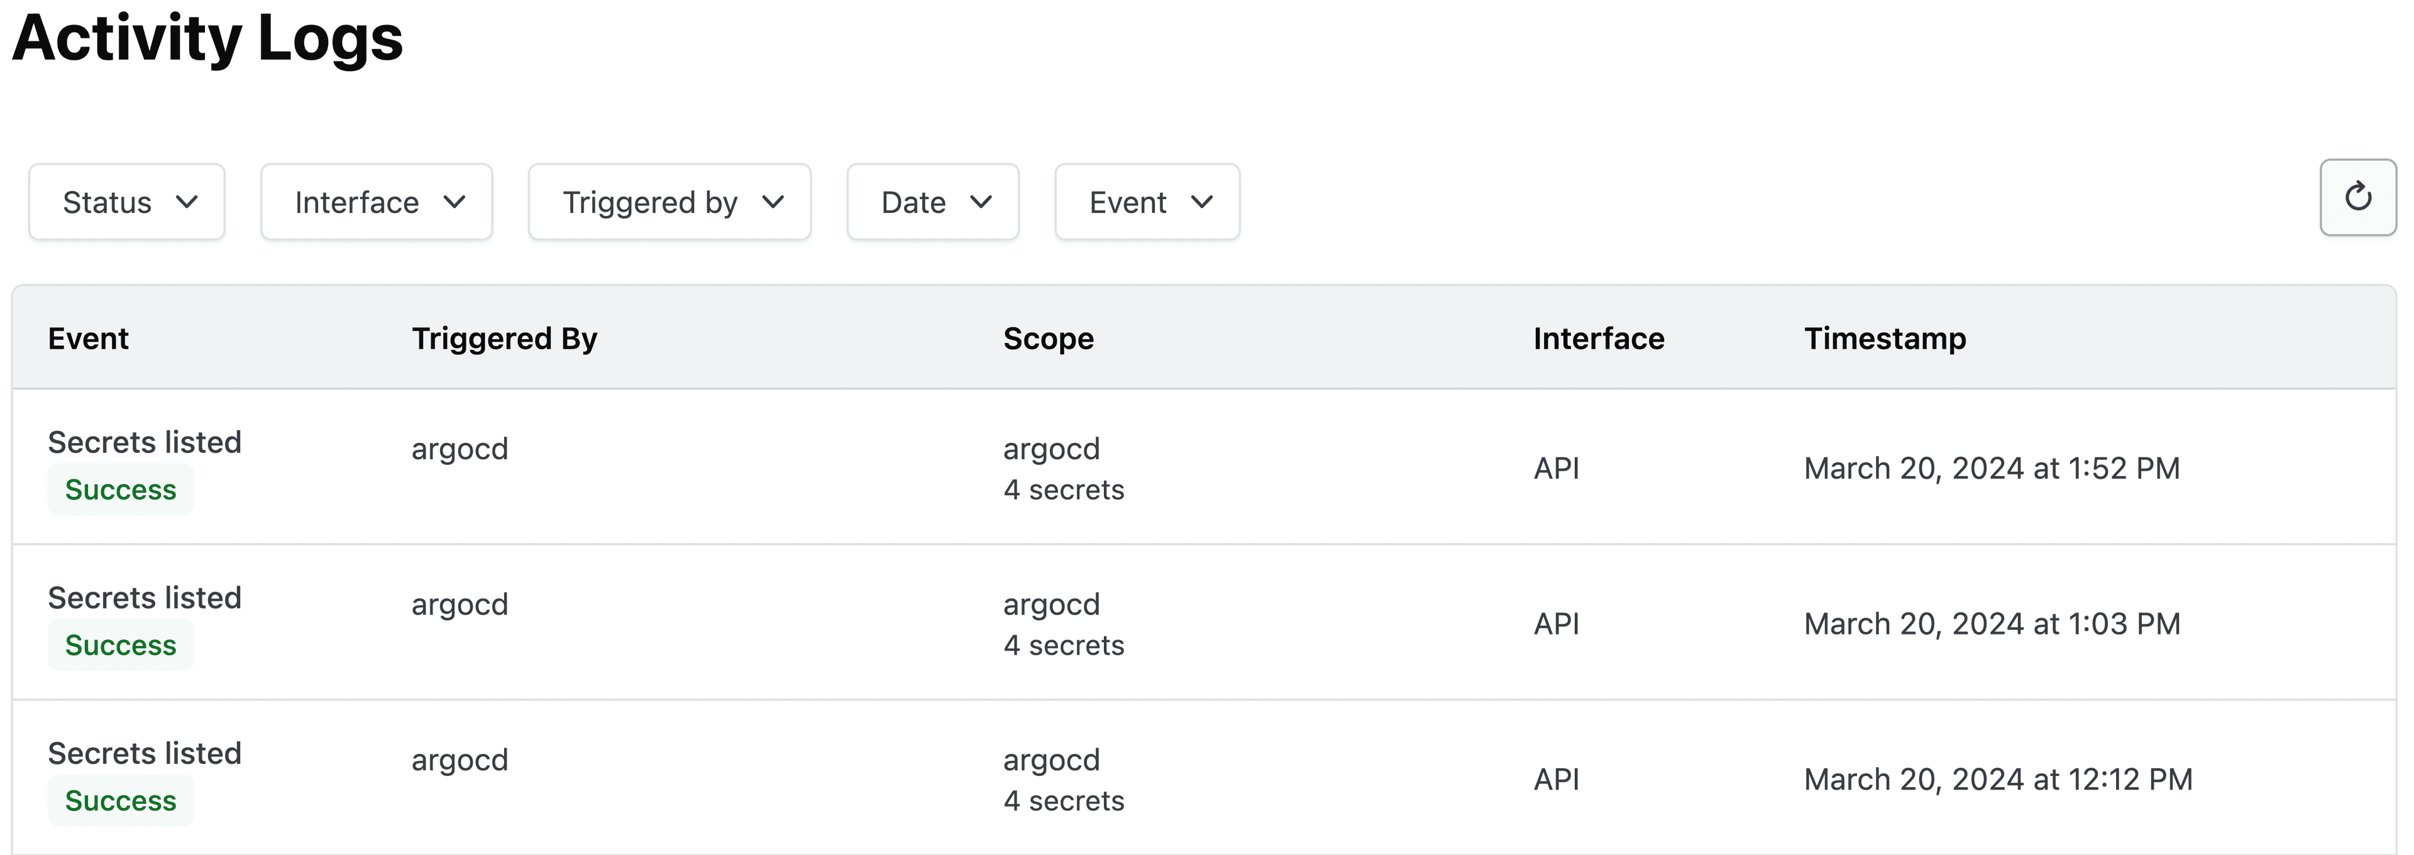Click the Timestamp column header

[1885, 338]
